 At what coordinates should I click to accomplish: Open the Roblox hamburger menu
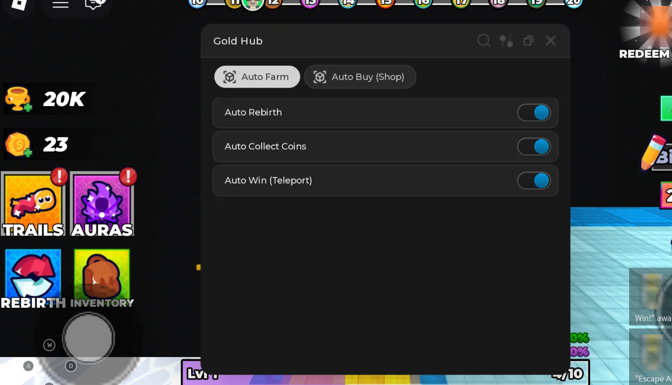[61, 4]
